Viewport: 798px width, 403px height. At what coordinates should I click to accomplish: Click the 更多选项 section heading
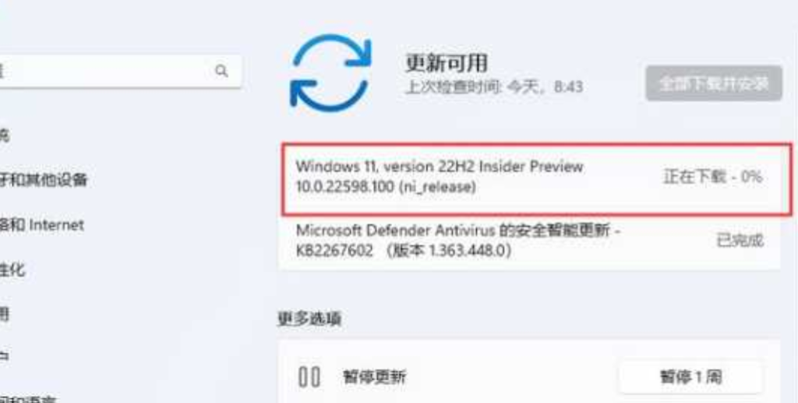[310, 319]
